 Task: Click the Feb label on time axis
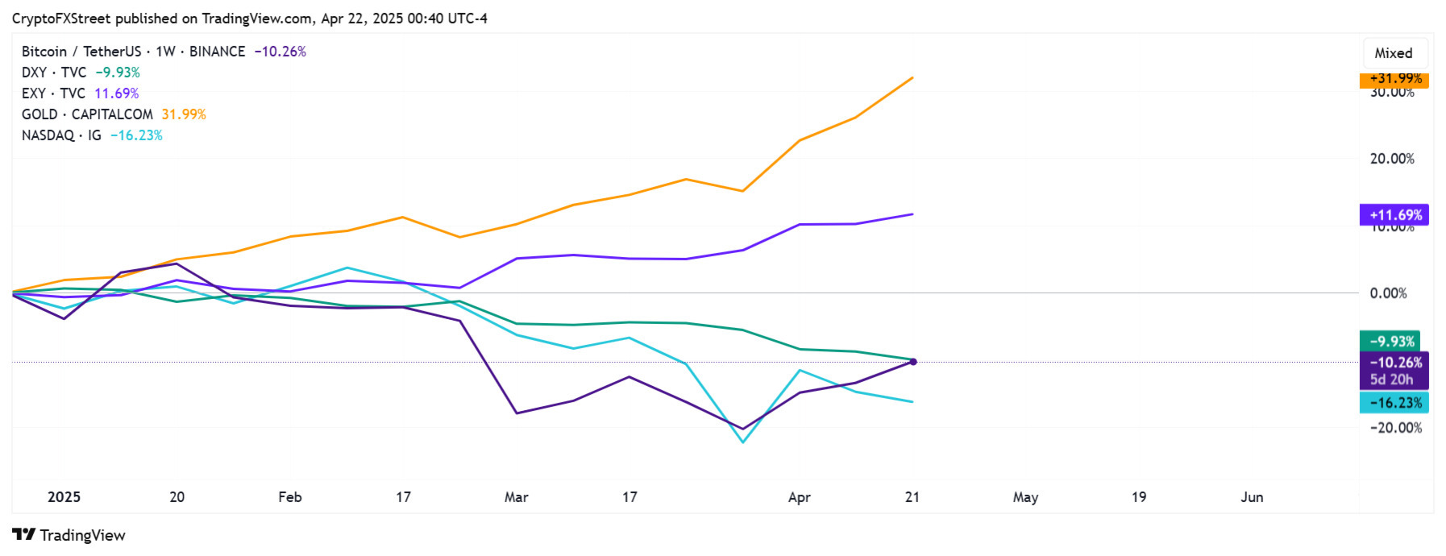[290, 497]
